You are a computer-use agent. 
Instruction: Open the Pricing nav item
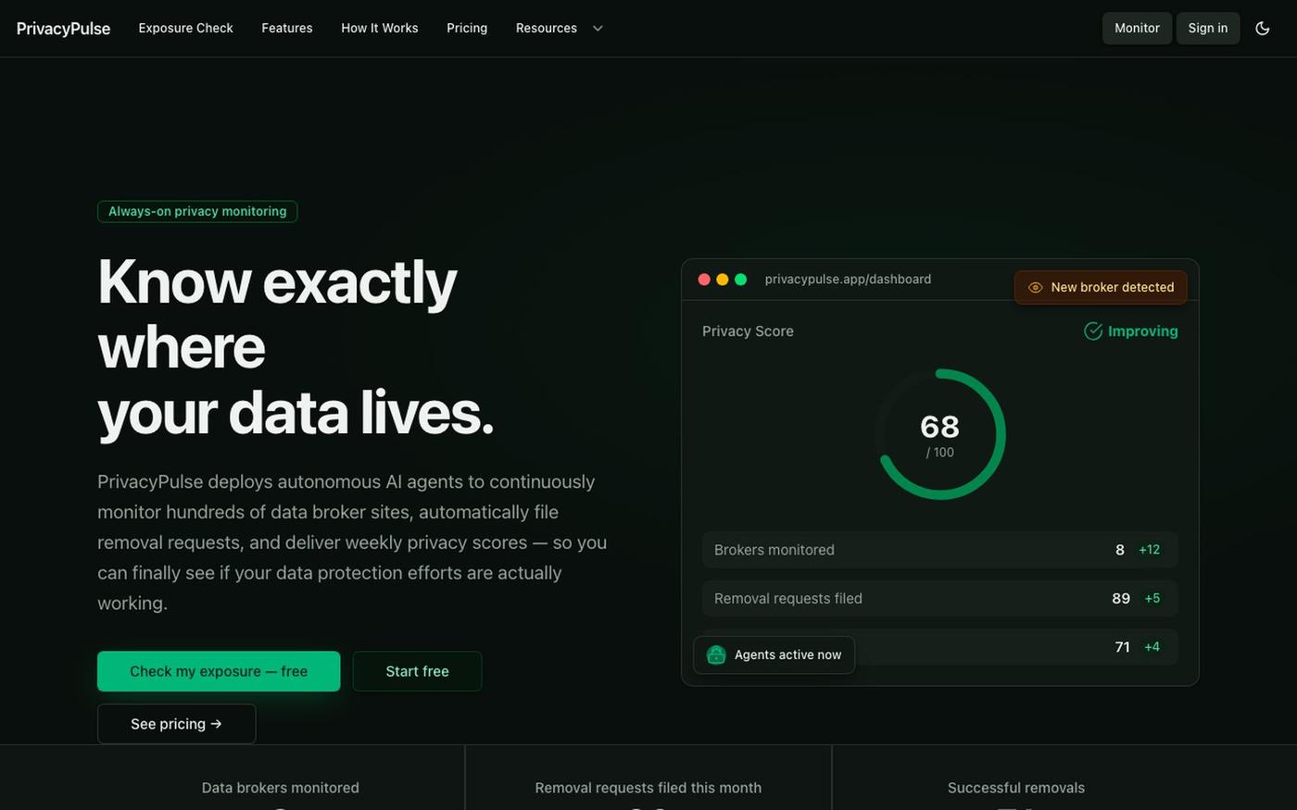(x=467, y=28)
